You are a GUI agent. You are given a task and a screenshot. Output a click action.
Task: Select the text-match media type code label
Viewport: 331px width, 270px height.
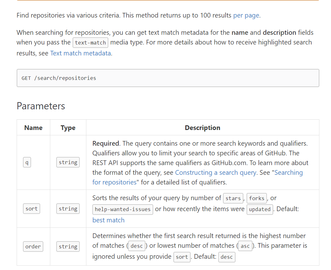(90, 43)
